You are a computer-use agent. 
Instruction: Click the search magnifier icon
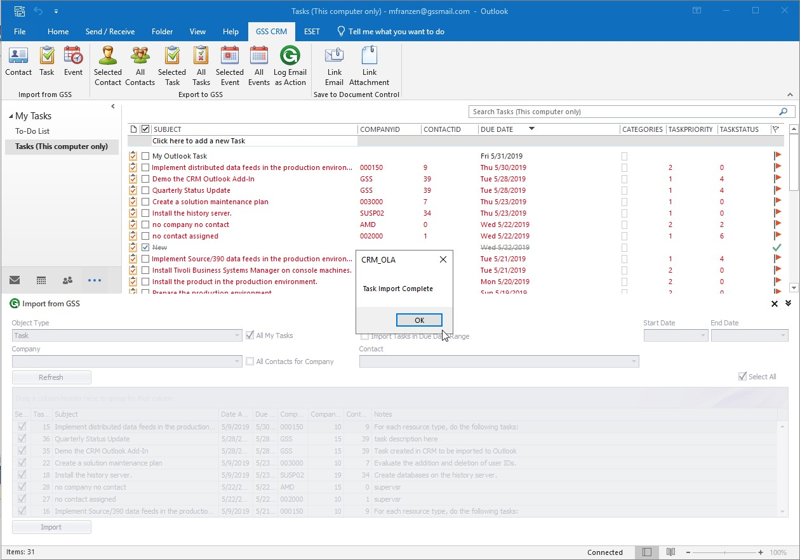pos(783,112)
